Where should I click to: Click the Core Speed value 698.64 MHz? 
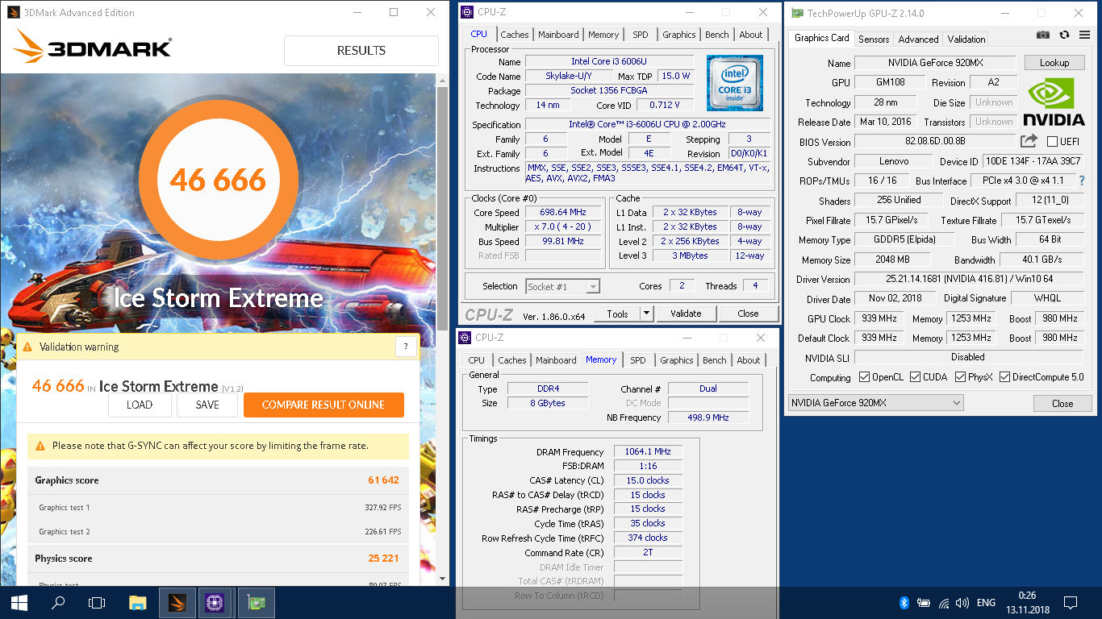coord(562,212)
